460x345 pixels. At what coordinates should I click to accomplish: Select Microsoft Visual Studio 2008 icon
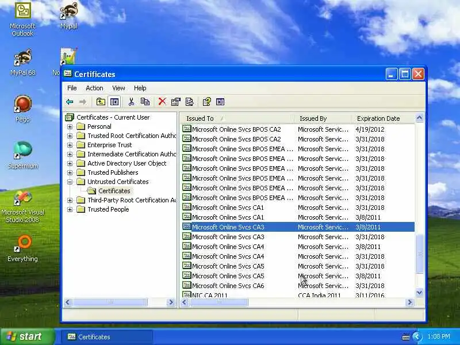coord(22,206)
